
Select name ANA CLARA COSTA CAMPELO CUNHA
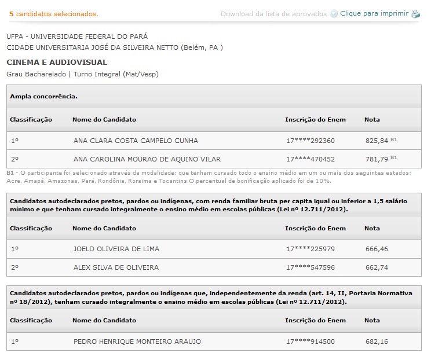click(136, 141)
